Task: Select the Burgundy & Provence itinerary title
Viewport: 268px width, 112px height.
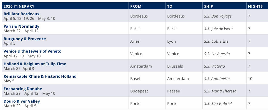Action: point(25,39)
